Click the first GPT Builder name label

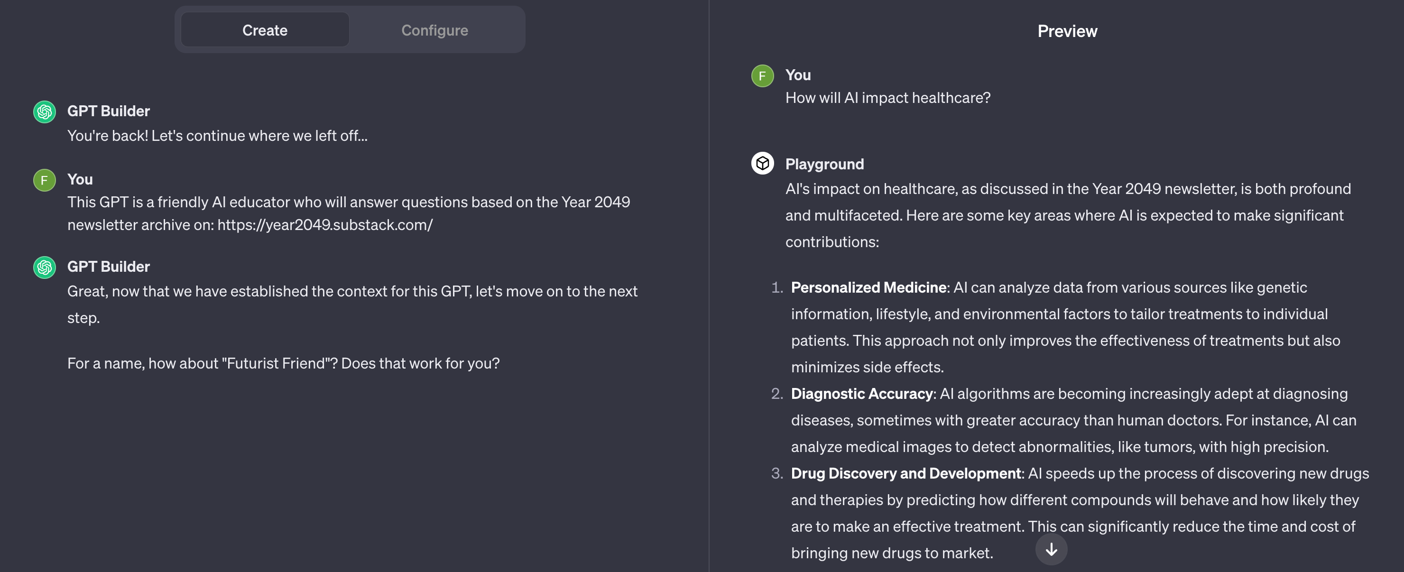[x=109, y=111]
